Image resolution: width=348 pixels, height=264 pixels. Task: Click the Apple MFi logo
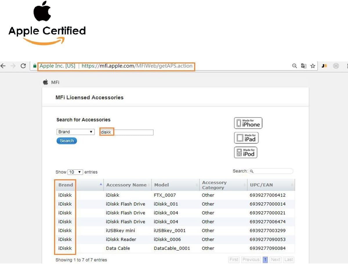coord(51,82)
